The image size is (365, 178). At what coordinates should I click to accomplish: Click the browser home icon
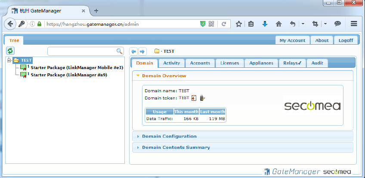point(278,24)
